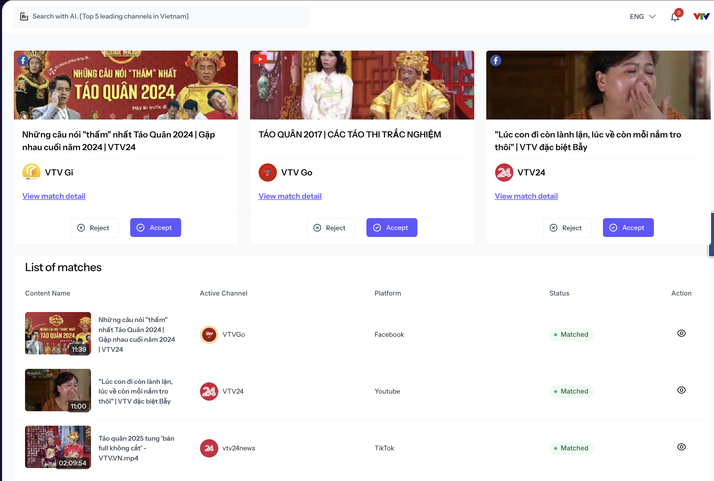Click the VTV24 channel avatar on card
The width and height of the screenshot is (714, 481).
tap(504, 173)
